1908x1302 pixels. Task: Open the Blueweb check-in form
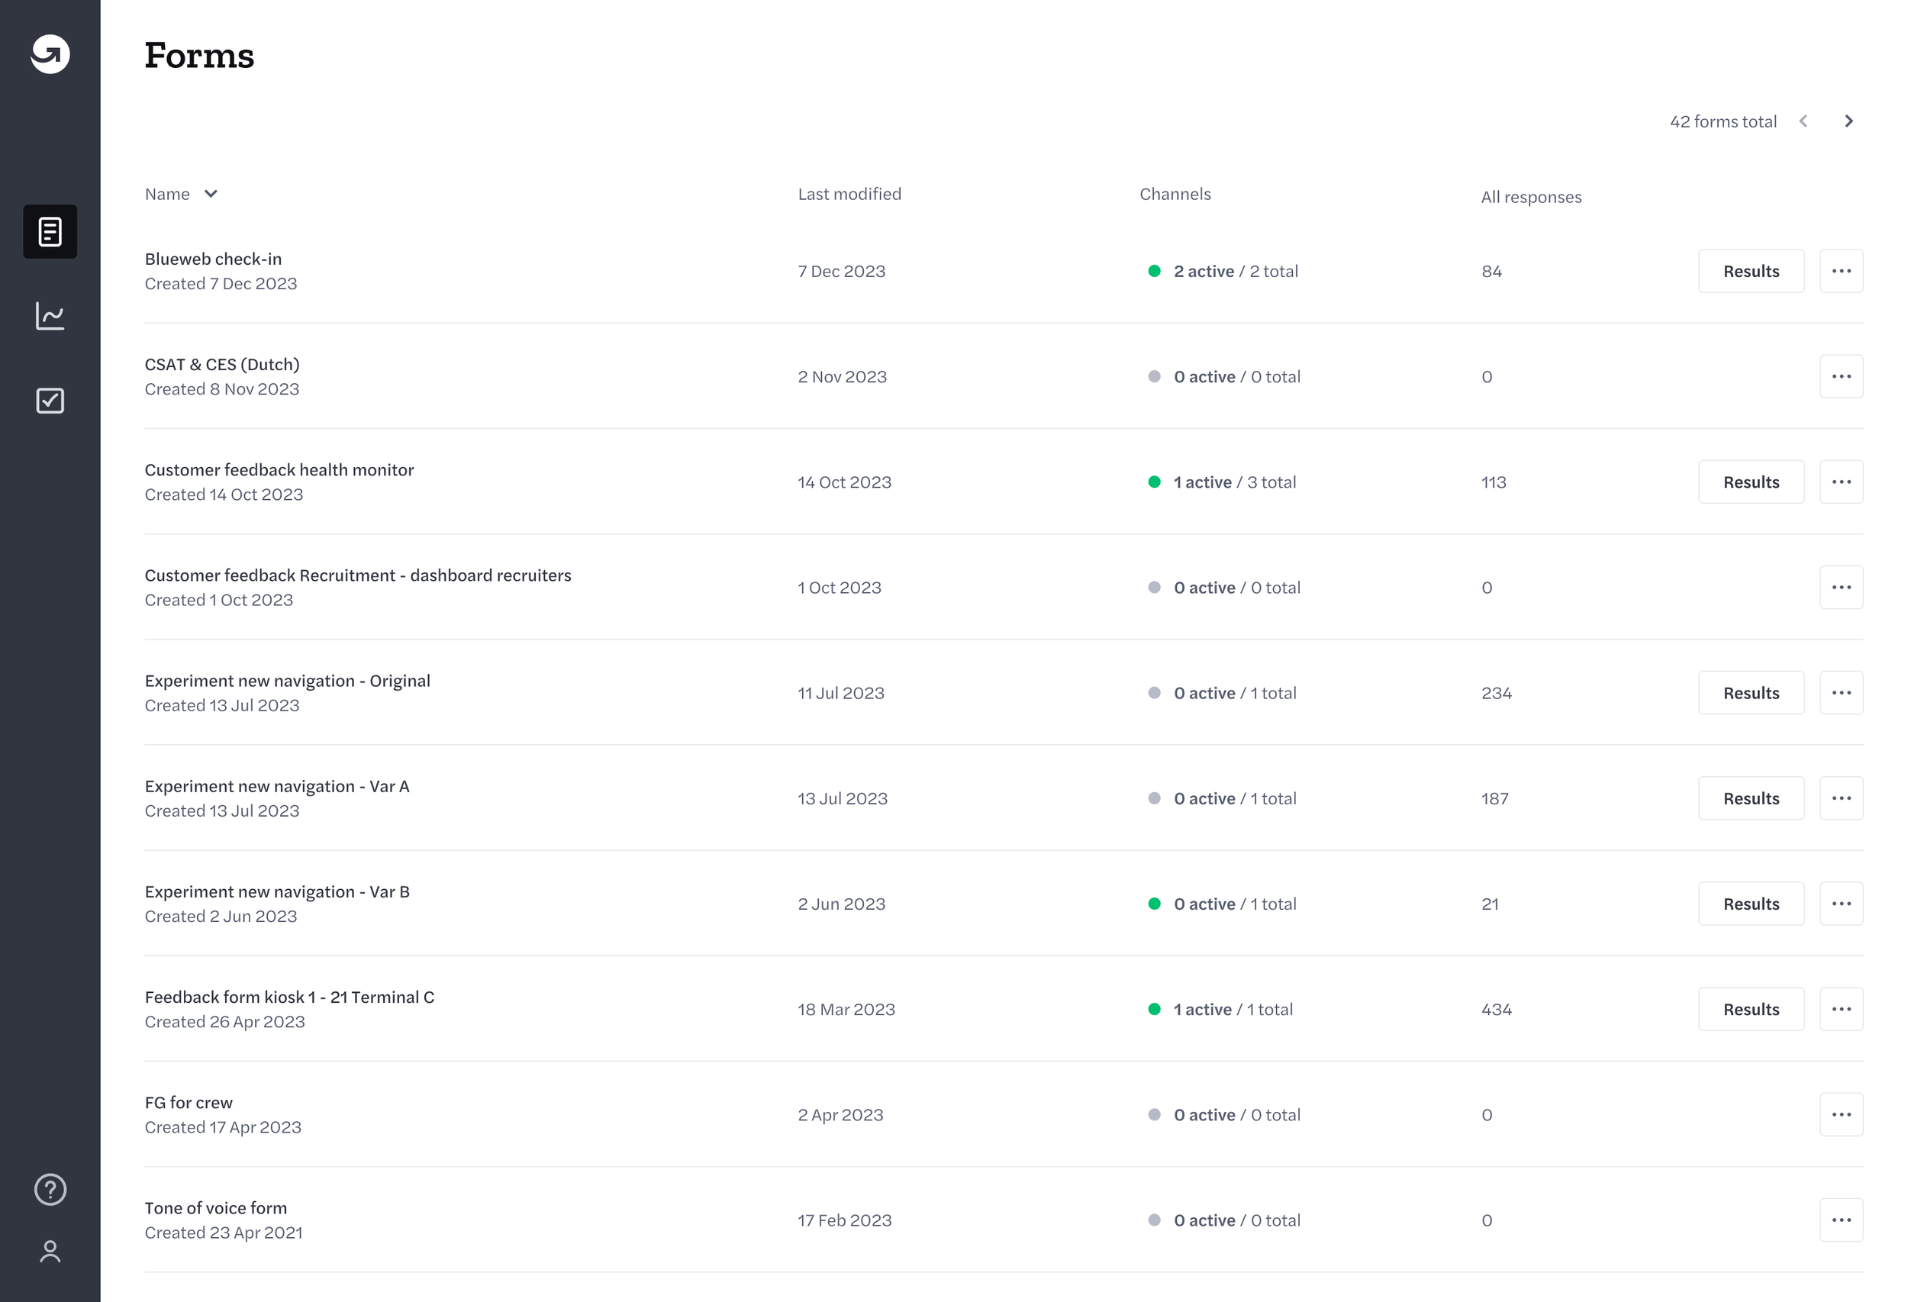[x=214, y=259]
